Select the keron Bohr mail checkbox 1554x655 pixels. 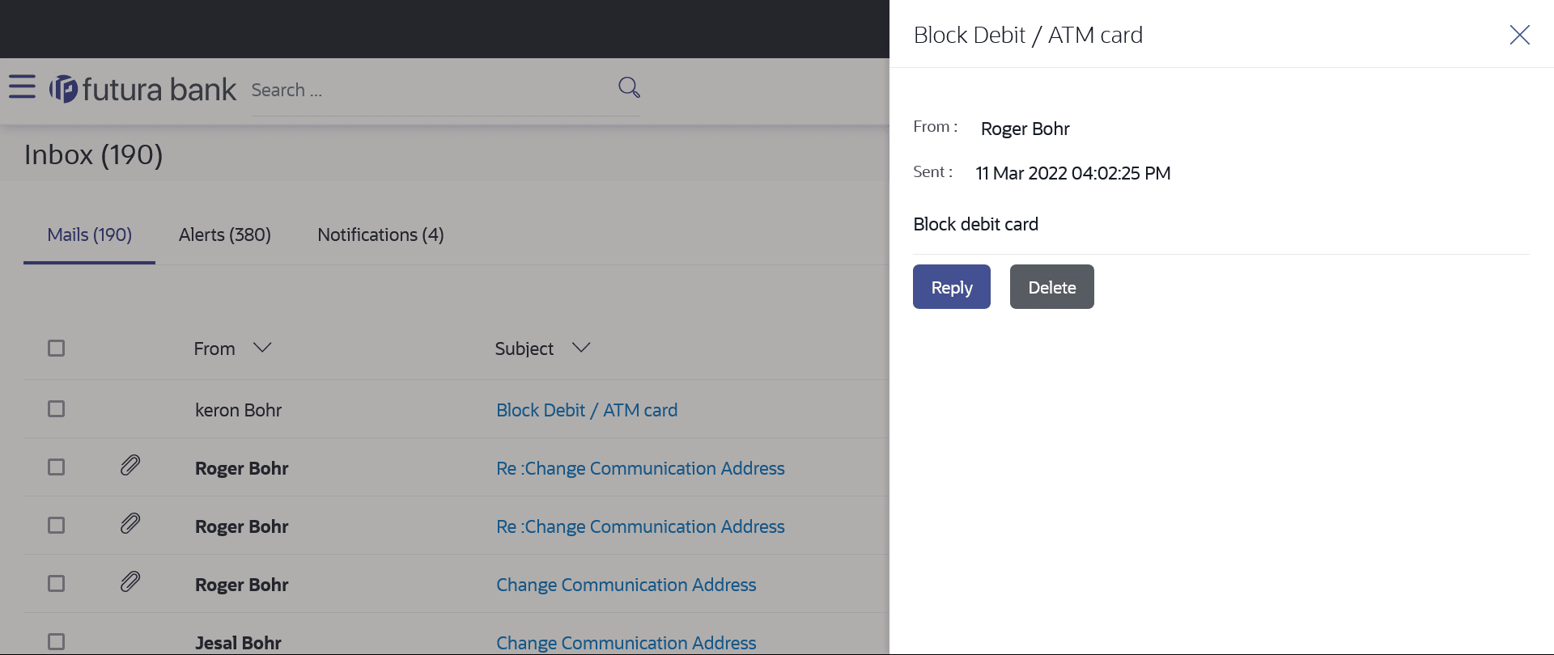point(56,409)
